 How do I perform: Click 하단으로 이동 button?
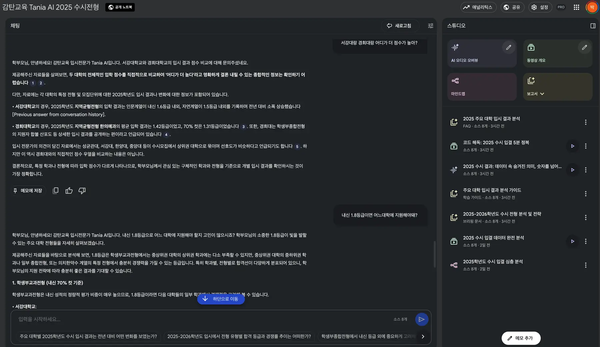tap(221, 299)
